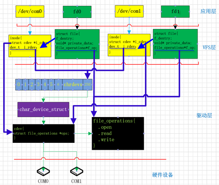Screen dimensions: 219x185
Task: Select the fd1 green box
Action: click(x=175, y=12)
